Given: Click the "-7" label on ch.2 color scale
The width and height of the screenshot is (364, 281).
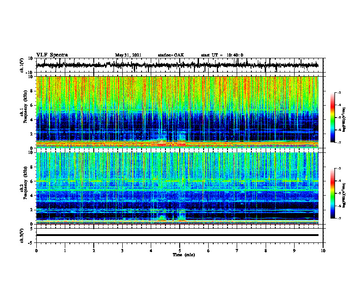Looking at the screenshot, I should tap(339, 218).
